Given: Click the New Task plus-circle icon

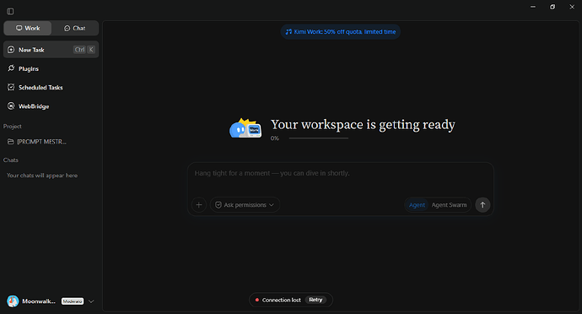Looking at the screenshot, I should (11, 50).
